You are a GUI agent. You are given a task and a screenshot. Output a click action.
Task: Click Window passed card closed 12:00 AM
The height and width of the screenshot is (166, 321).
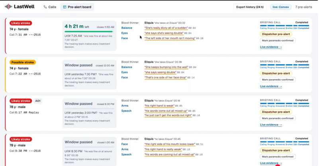(90, 75)
